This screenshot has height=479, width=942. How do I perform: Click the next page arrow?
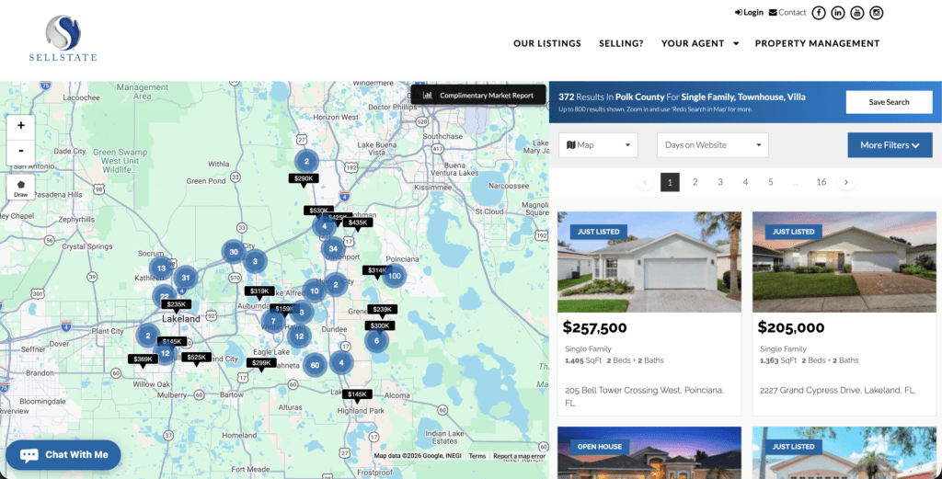(x=846, y=182)
